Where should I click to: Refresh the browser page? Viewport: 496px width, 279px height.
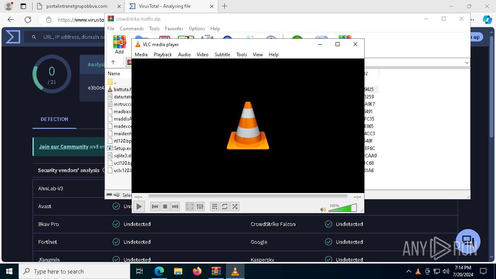[x=28, y=20]
